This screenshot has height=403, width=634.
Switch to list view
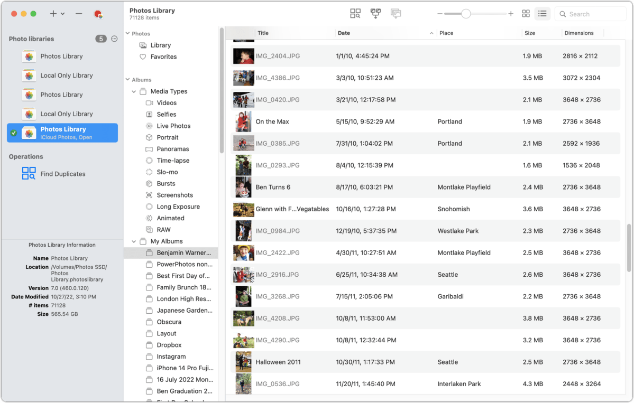[542, 14]
